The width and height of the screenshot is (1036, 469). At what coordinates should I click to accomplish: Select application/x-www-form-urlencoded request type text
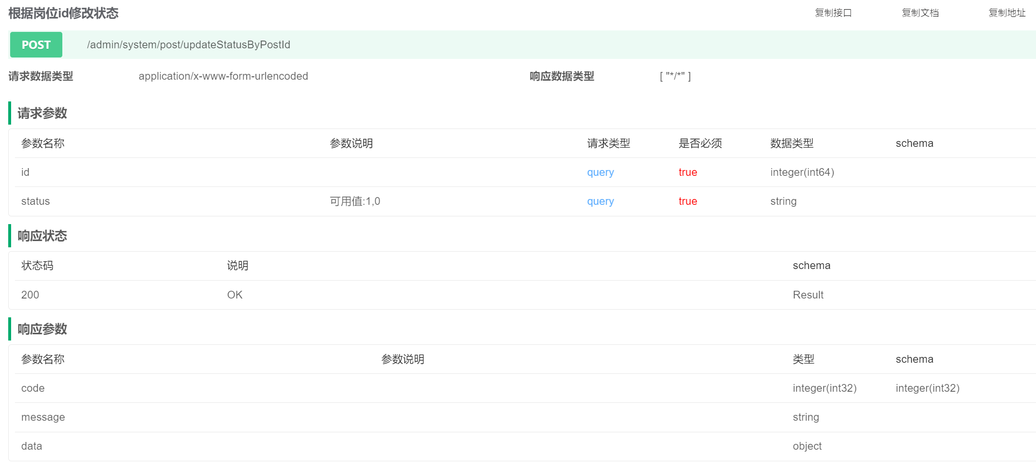(223, 76)
